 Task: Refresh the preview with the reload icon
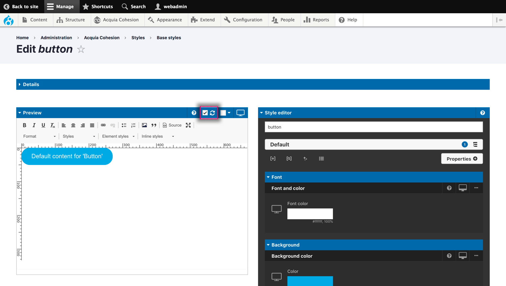click(x=213, y=113)
